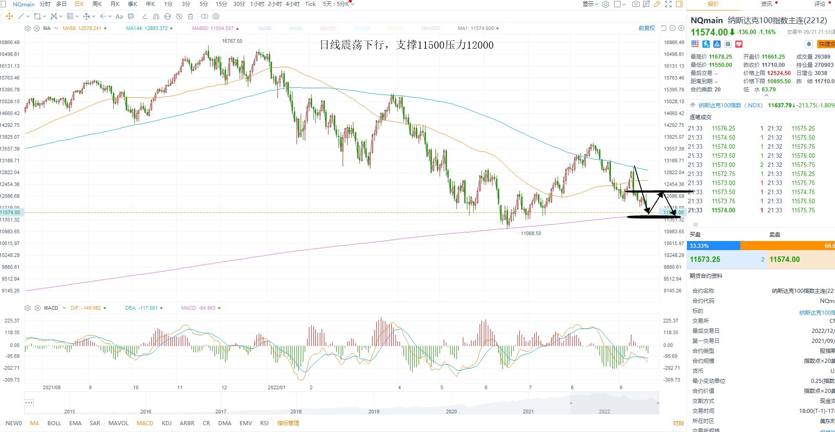
Task: Select the arrow marker drawing tool
Action: pos(103,16)
